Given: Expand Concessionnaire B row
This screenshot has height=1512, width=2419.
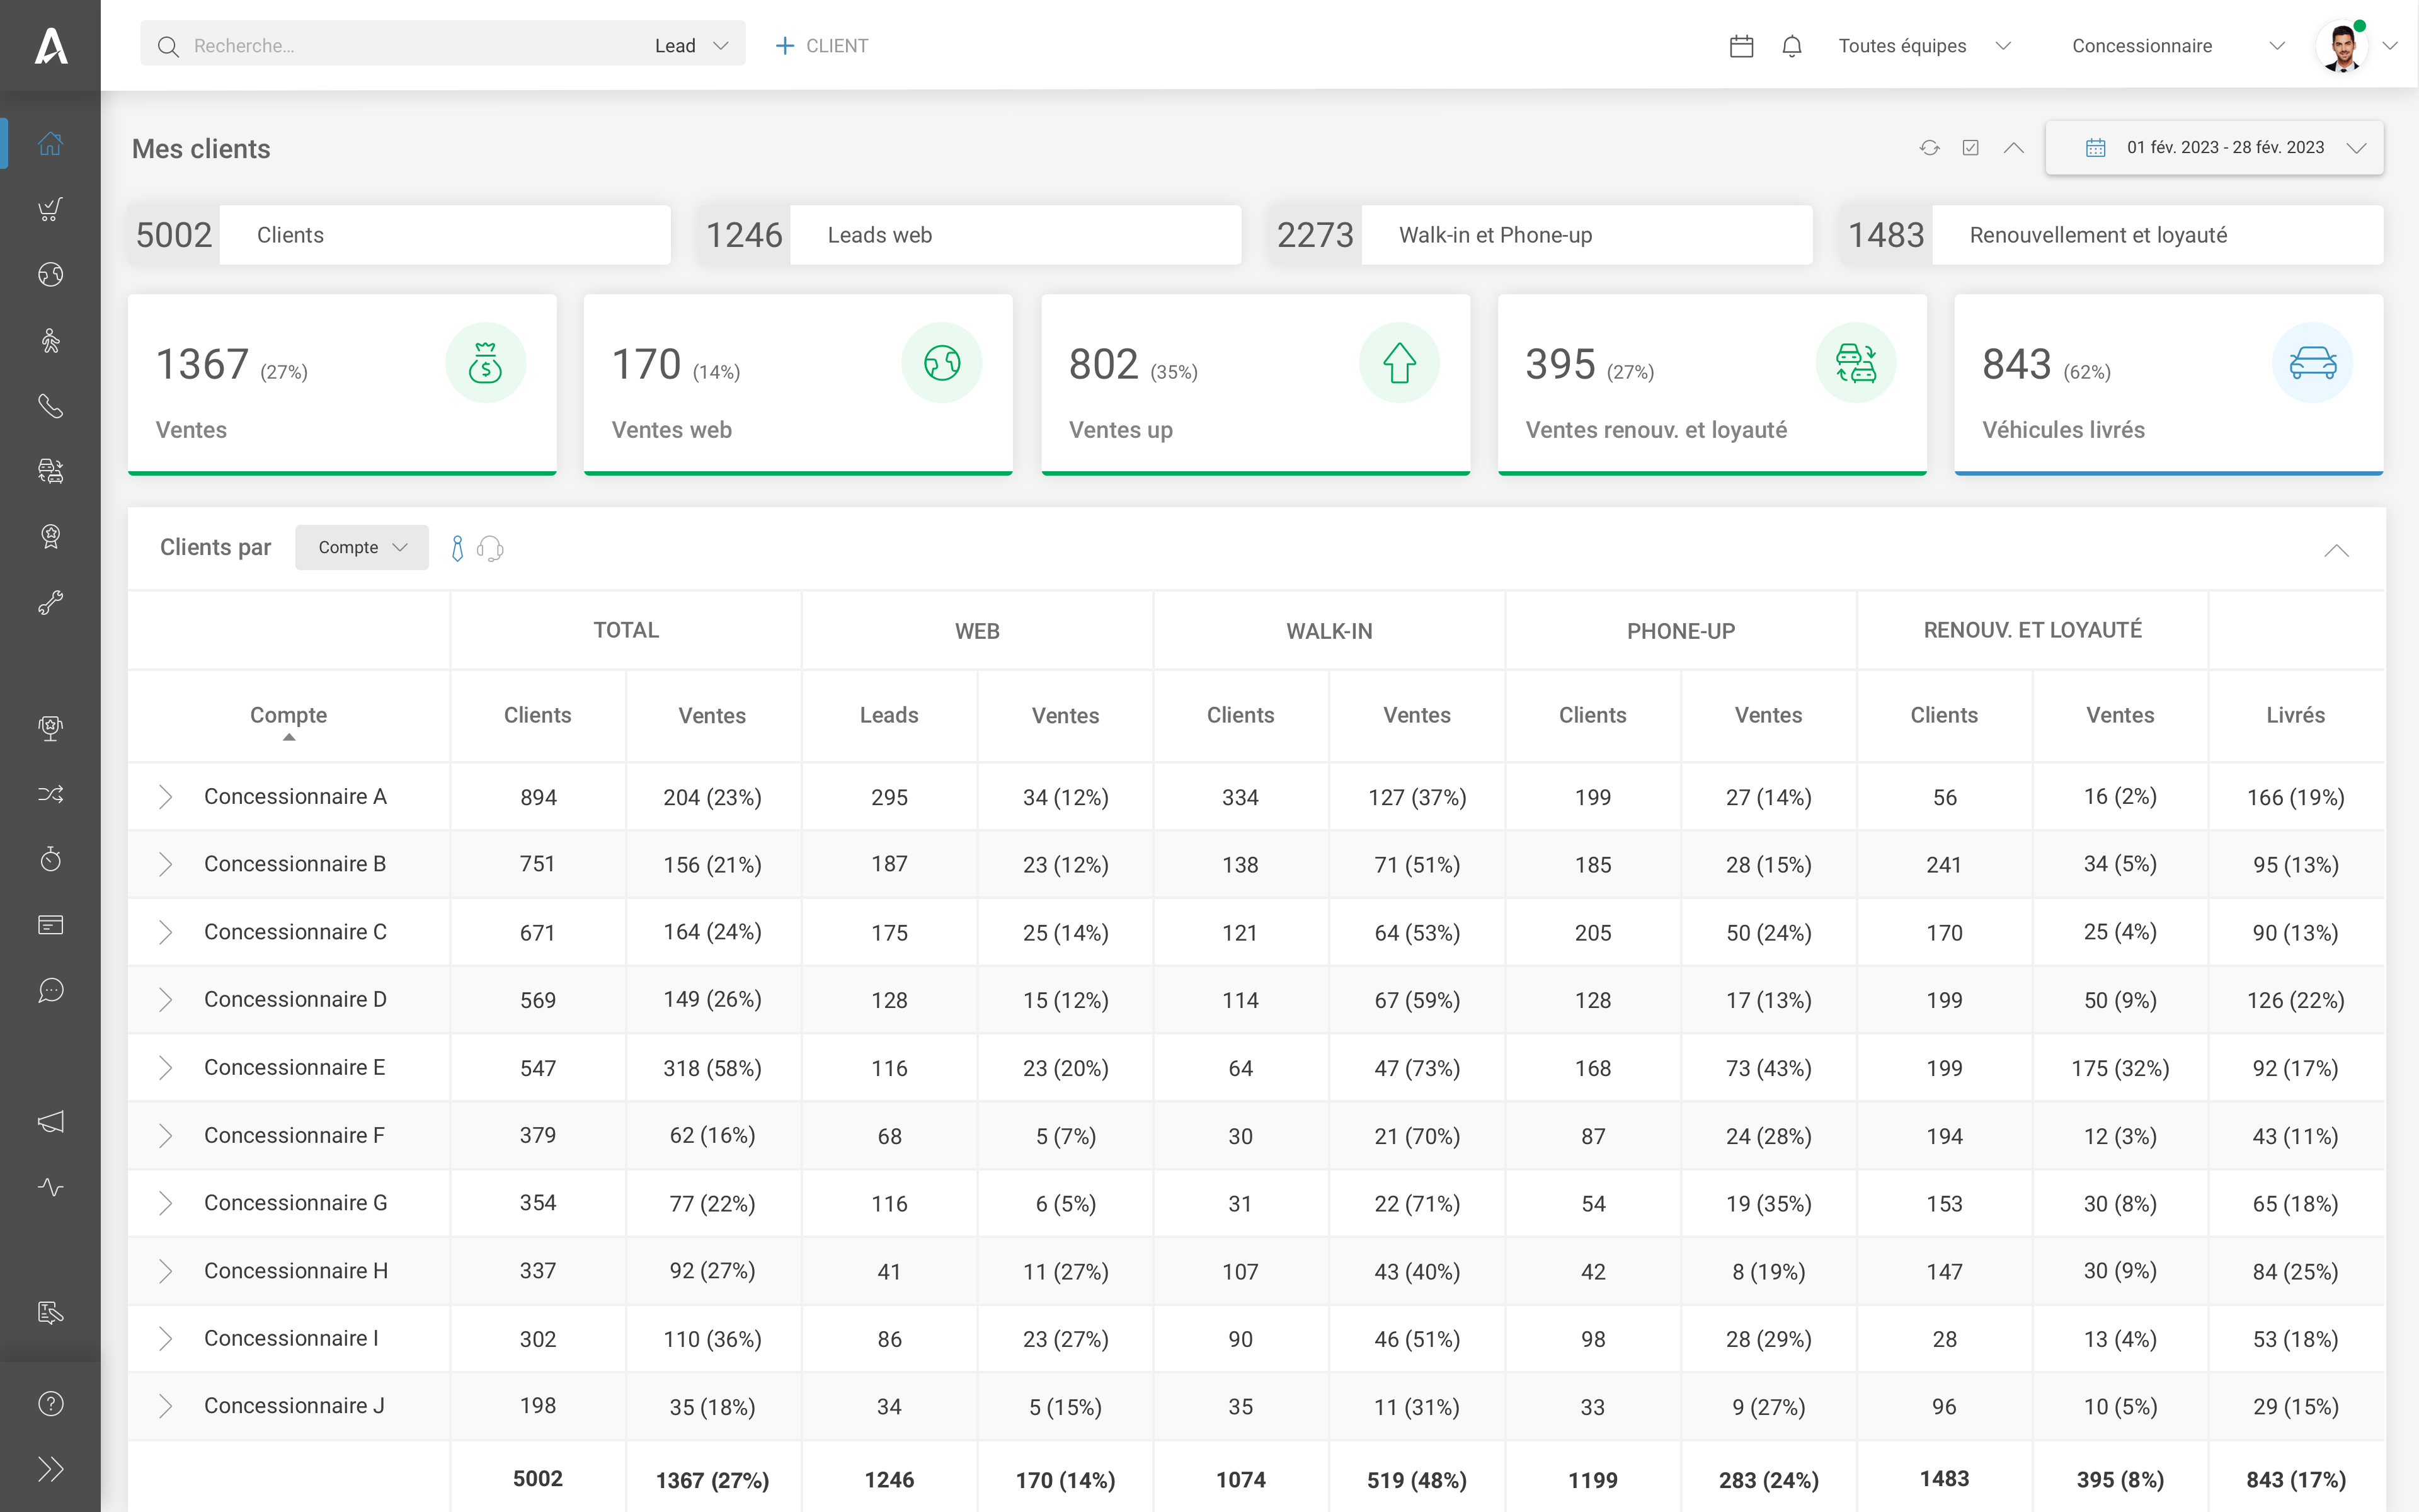Looking at the screenshot, I should point(166,865).
